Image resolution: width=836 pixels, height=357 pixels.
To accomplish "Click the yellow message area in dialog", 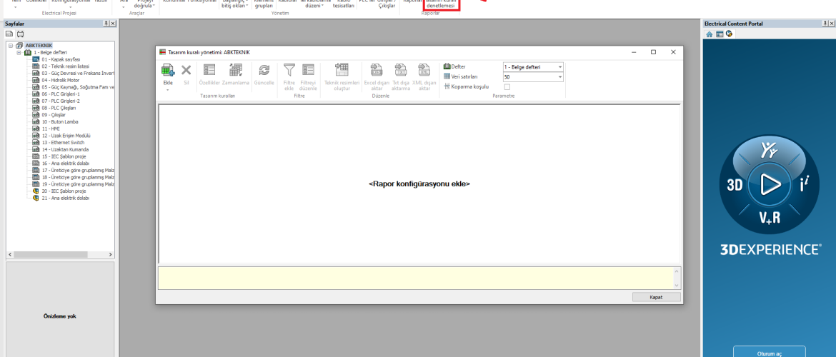I will tap(416, 278).
